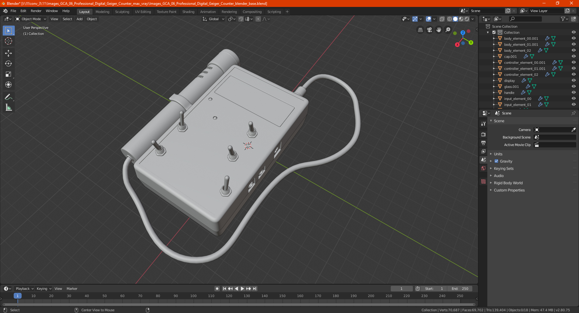Switch to orthographic/perspective grid icon
Screen dimensions: 579x313
(x=420, y=30)
